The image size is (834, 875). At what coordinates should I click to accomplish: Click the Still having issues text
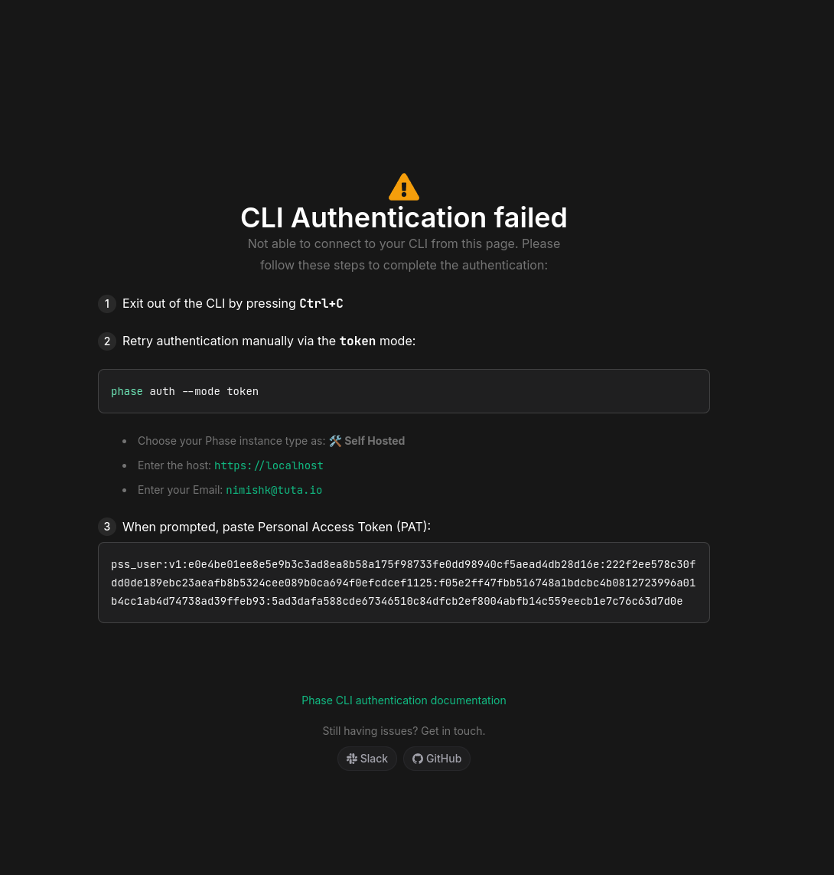point(404,731)
